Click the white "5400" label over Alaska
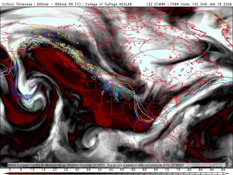Image resolution: width=233 pixels, height=175 pixels. point(61,44)
